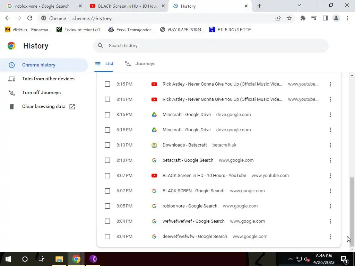Focus the Search history field
This screenshot has height=266, width=355.
[210, 46]
